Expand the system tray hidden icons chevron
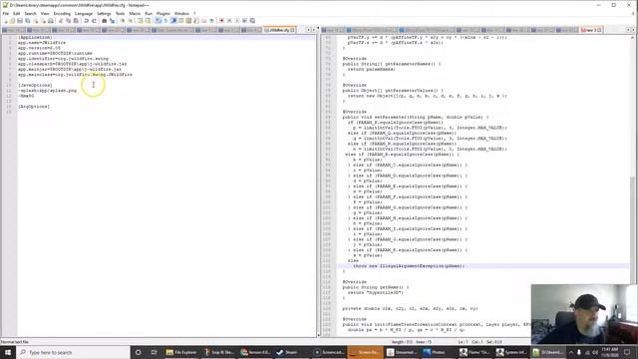This screenshot has width=638, height=359. (x=571, y=352)
